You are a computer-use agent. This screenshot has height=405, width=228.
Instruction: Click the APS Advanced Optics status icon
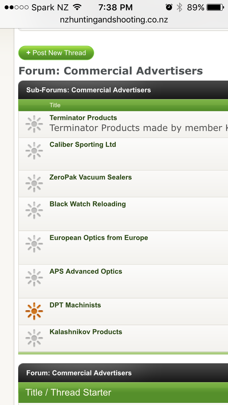pyautogui.click(x=34, y=278)
